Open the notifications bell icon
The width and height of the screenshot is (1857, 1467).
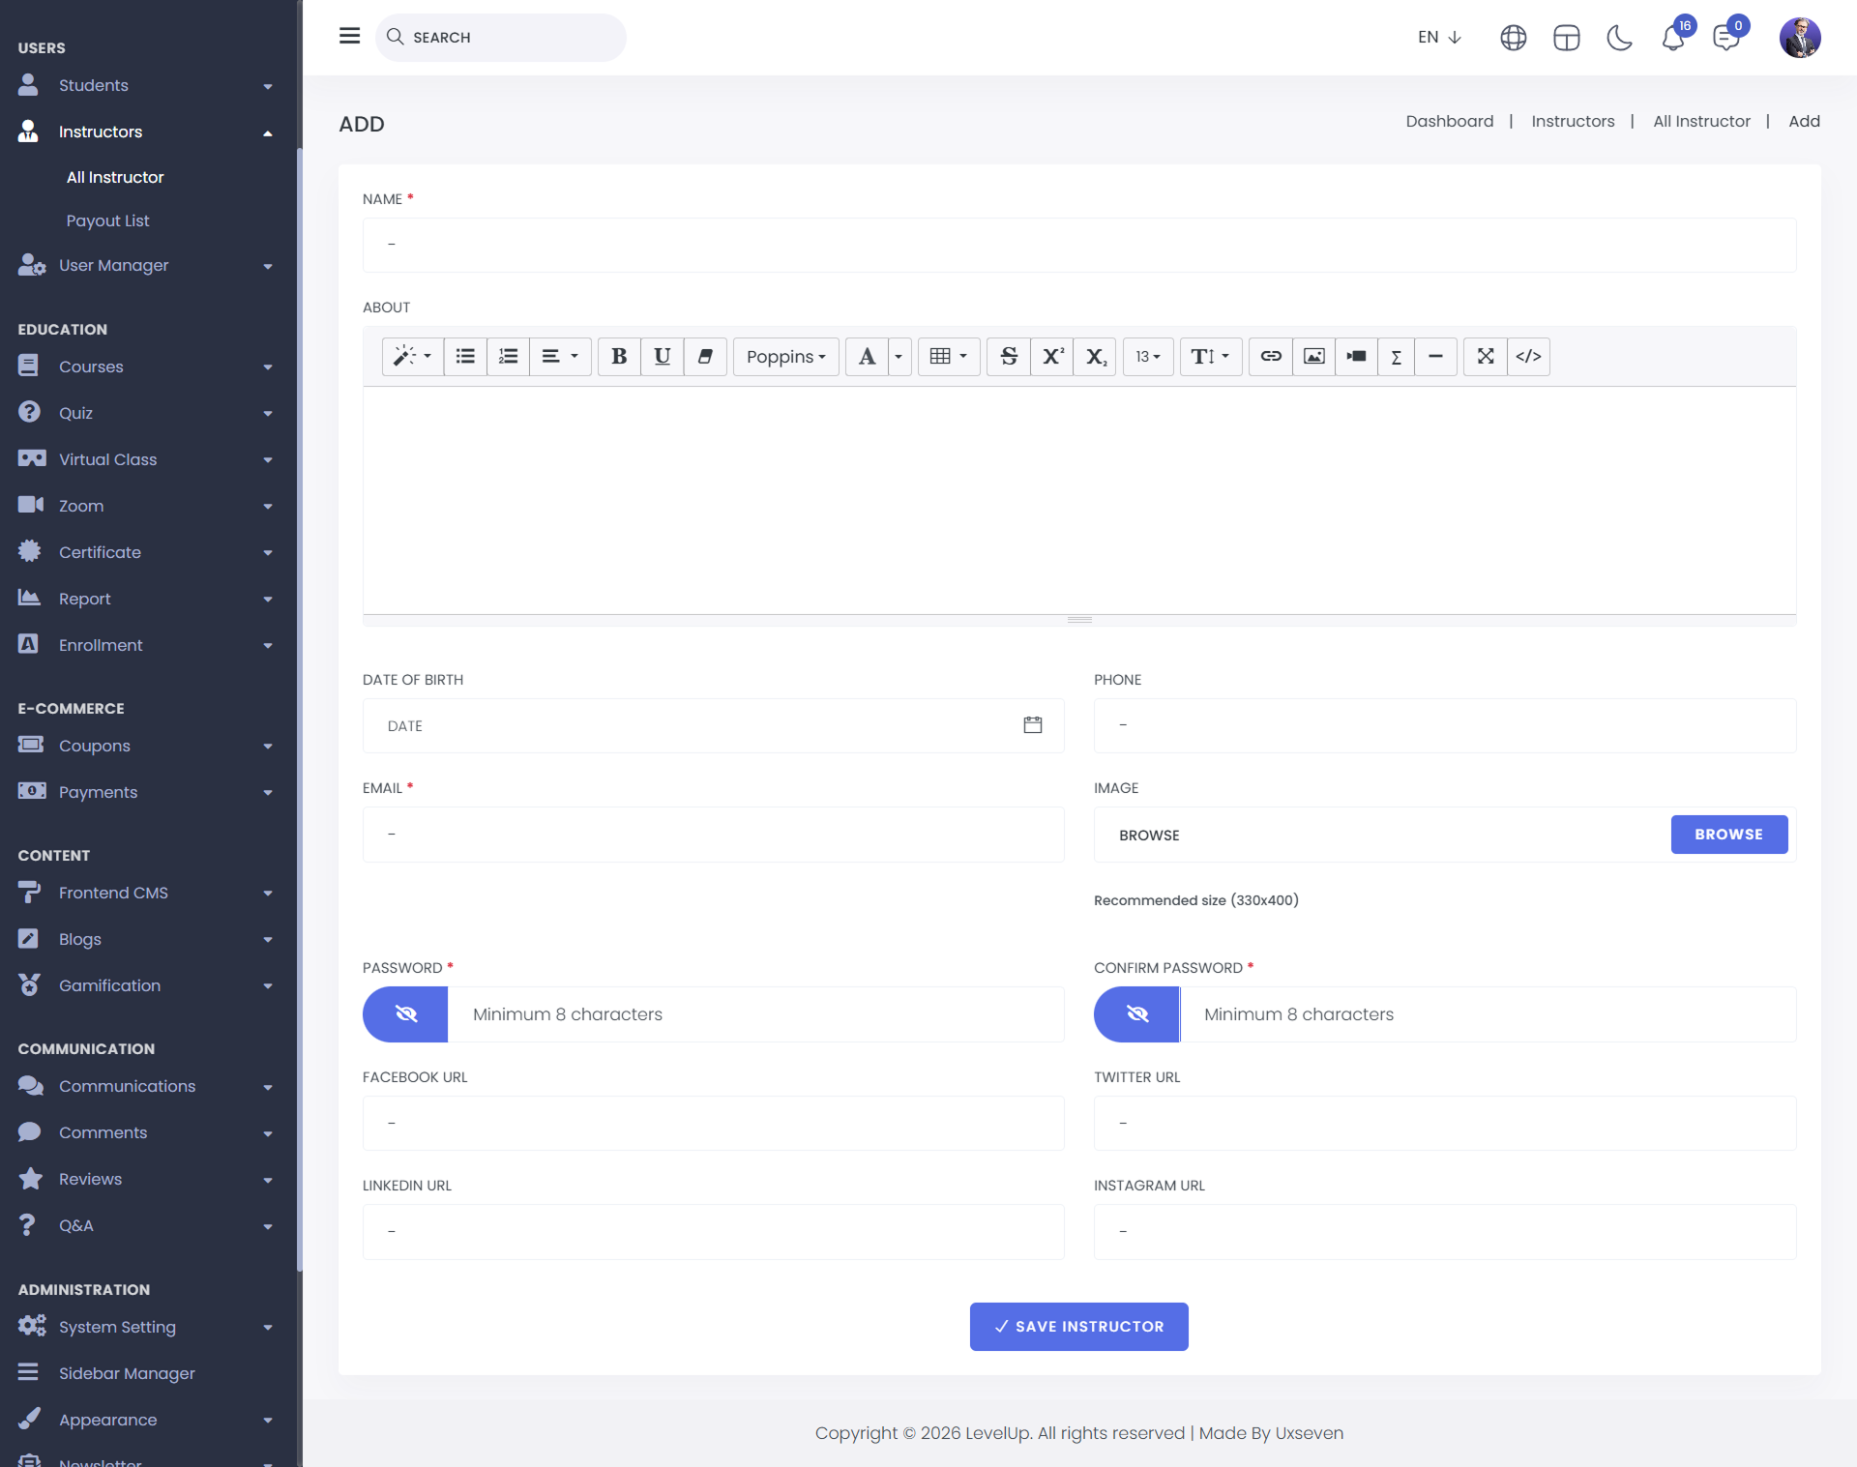(x=1673, y=38)
